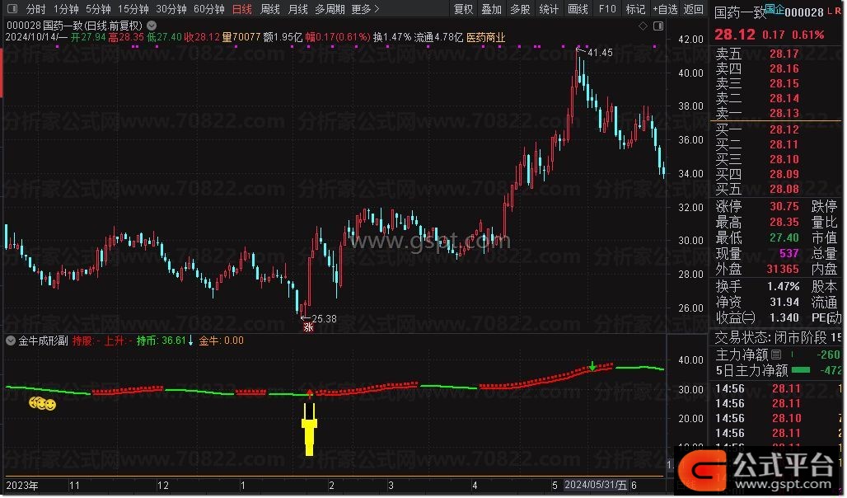
Task: Open the 多周期 multi-period view
Action: pos(330,9)
